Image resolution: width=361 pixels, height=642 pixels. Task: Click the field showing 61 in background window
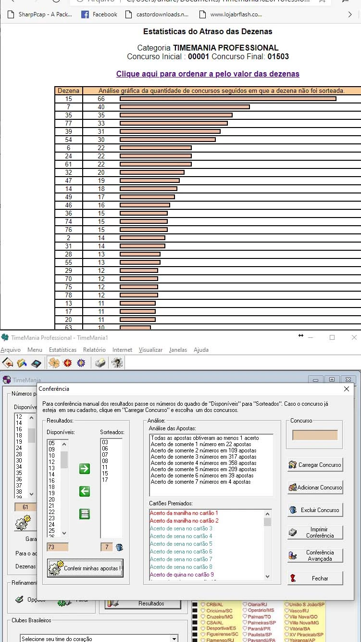coord(25,507)
